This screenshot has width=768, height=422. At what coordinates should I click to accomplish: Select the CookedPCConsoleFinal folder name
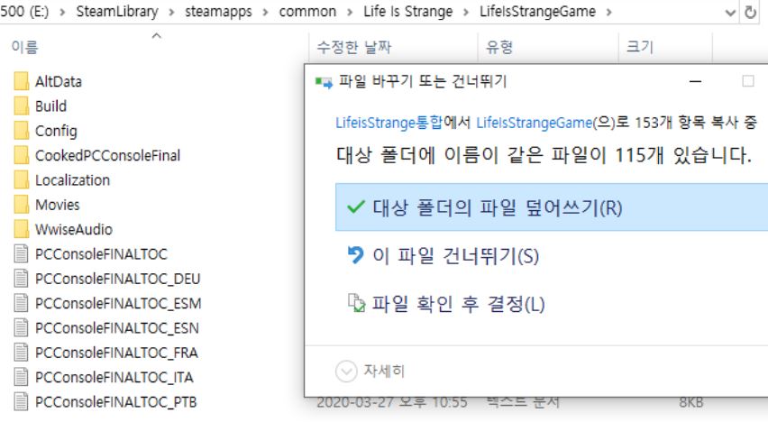108,155
